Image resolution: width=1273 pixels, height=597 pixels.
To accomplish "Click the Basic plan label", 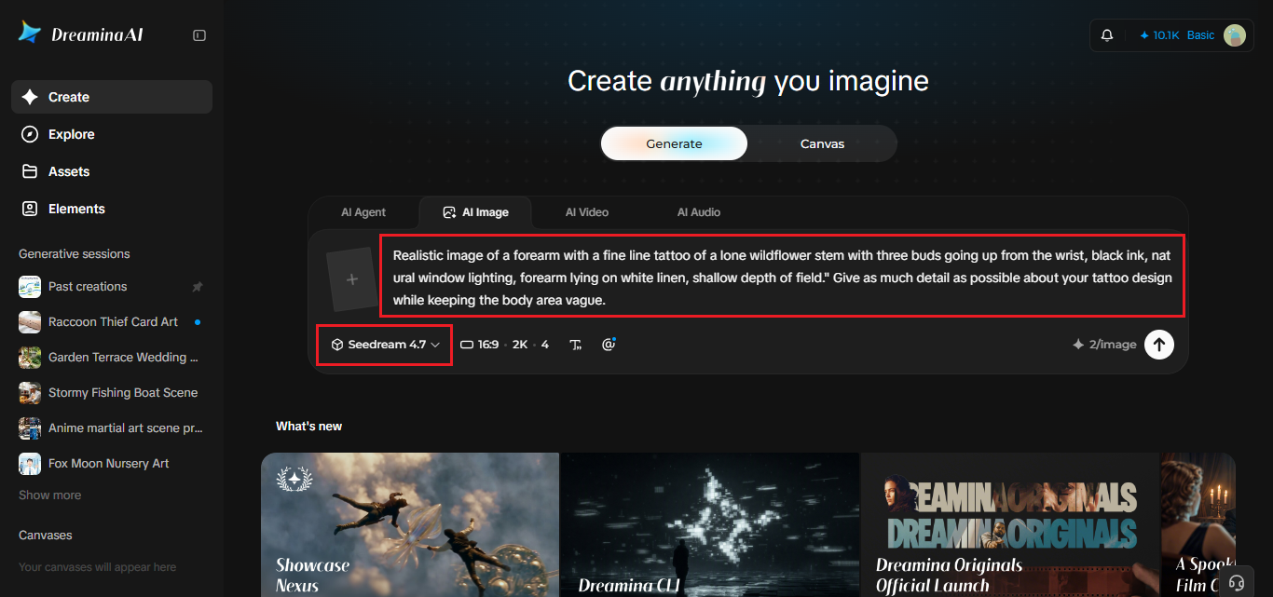I will 1200,35.
